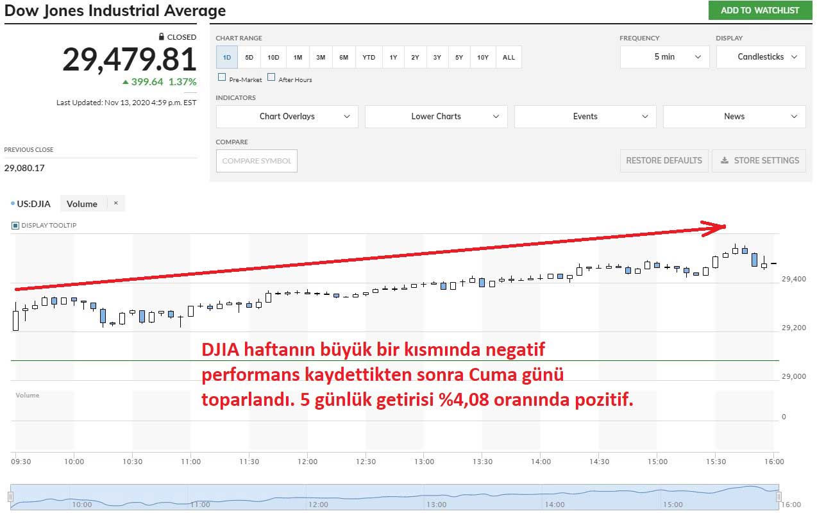Toggle the Display Tooltip checkbox
817x518 pixels.
pos(15,226)
